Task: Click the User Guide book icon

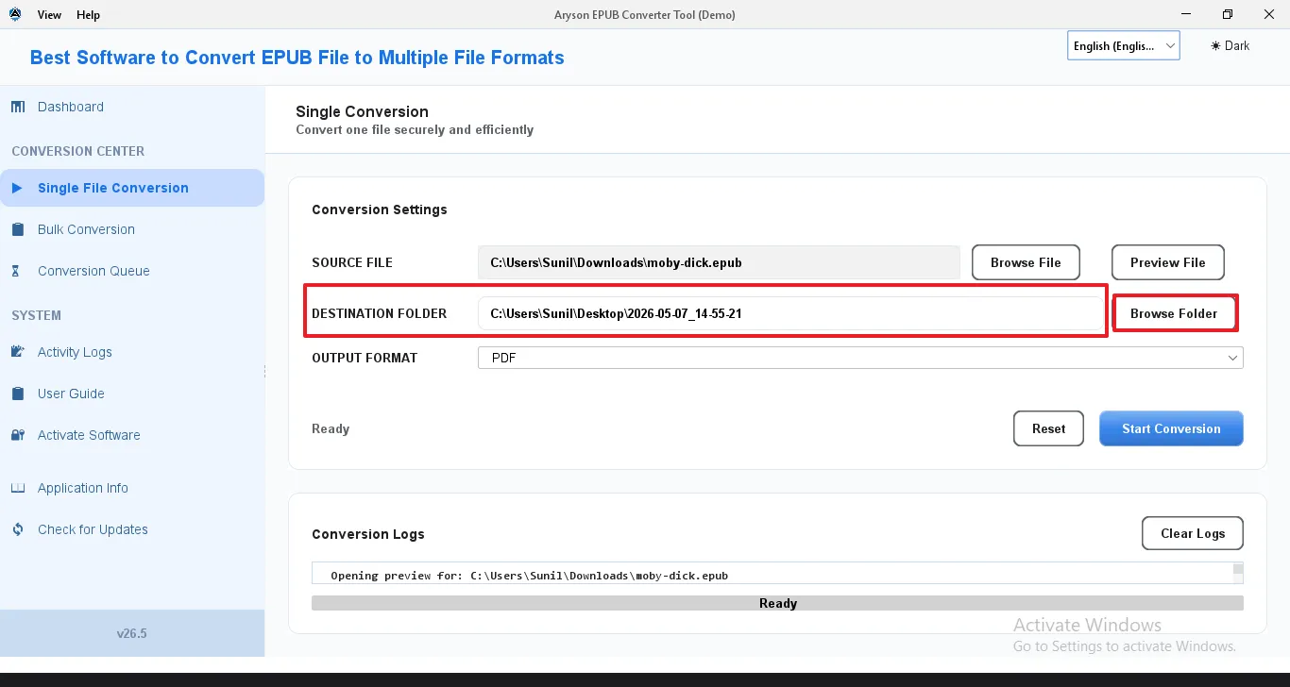Action: point(18,394)
